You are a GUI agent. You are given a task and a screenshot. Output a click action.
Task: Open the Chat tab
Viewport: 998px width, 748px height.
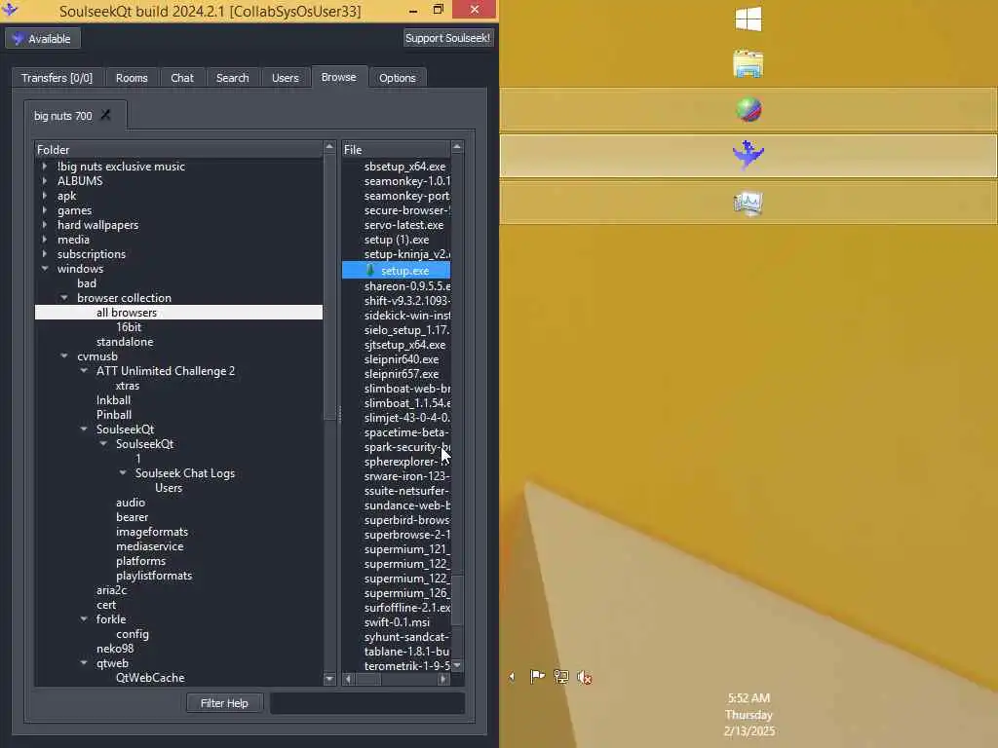click(182, 78)
